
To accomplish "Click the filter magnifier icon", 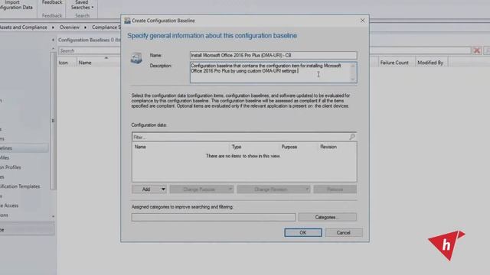I will pyautogui.click(x=352, y=137).
